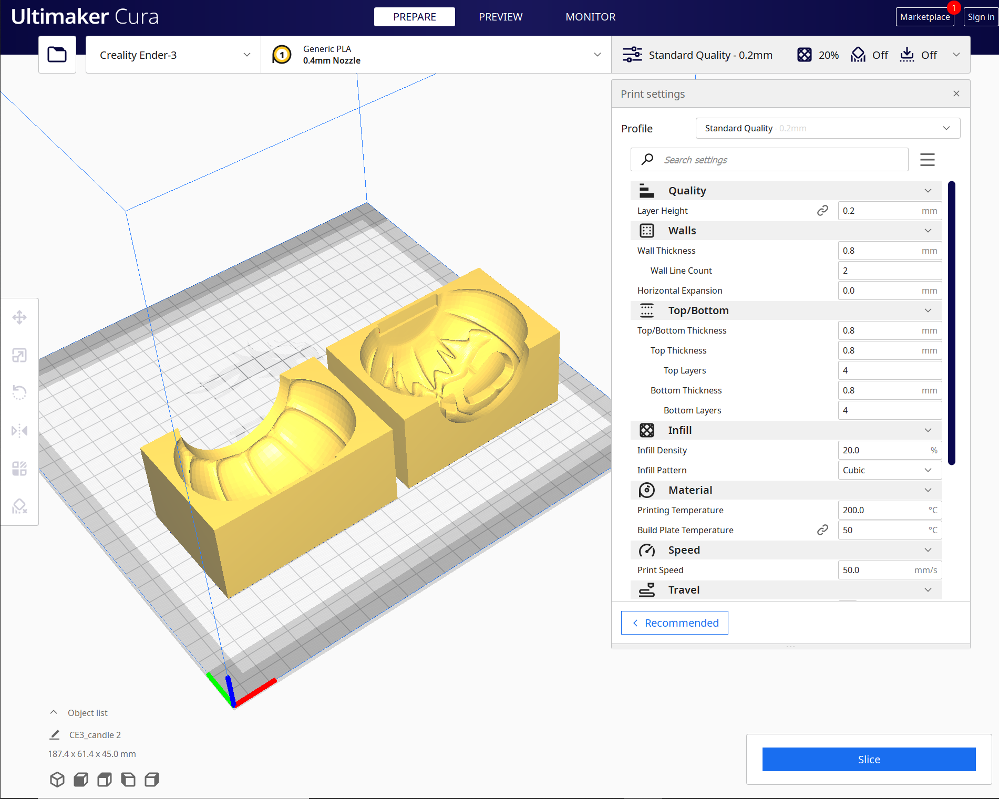Edit the Top Layers value field
This screenshot has height=799, width=999.
point(890,370)
